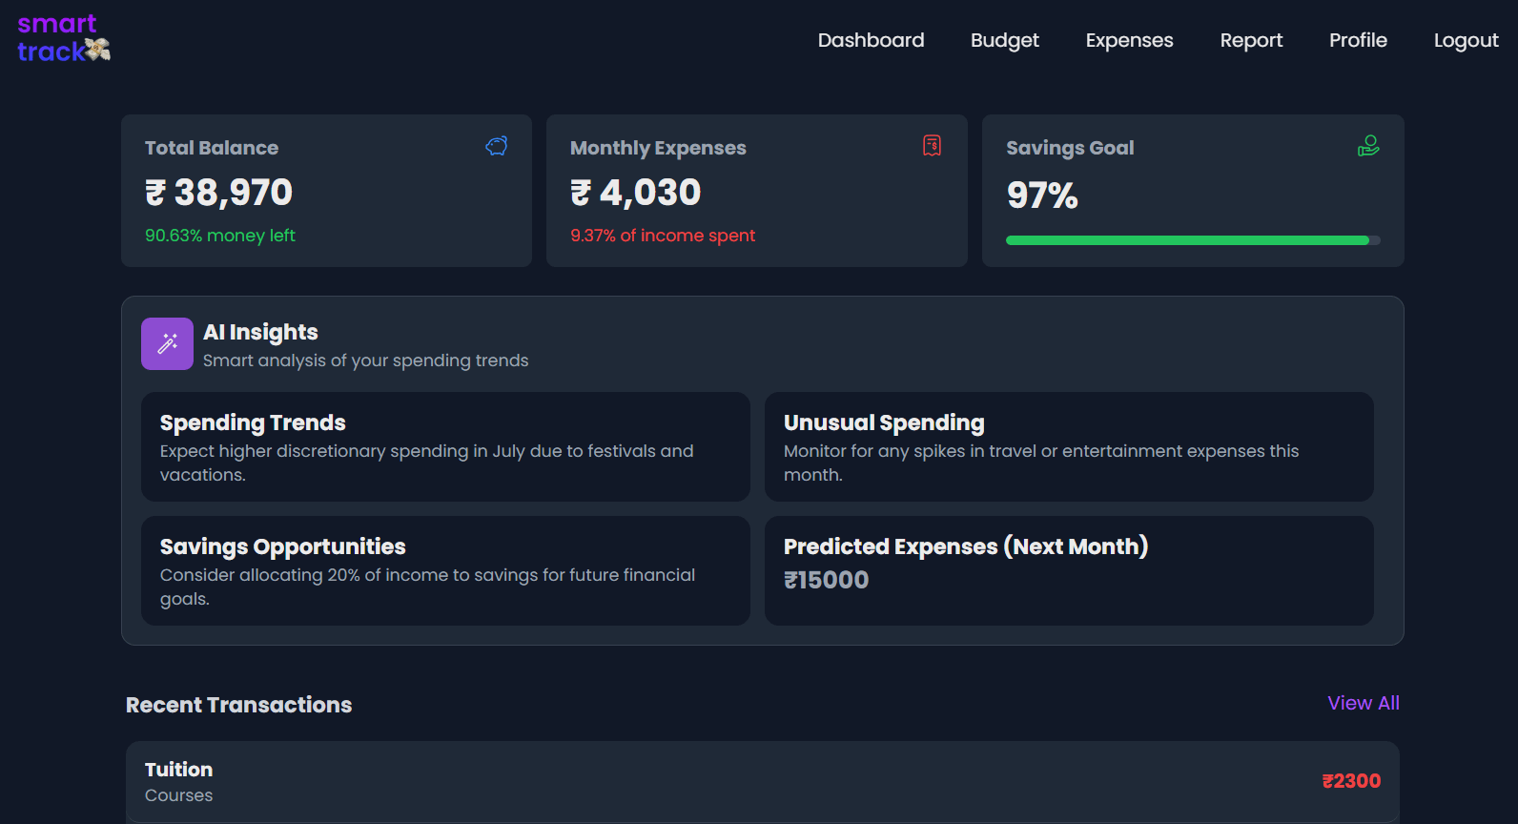Click the purple magic wand AI Insights icon
Screen dimensions: 1518x824
[x=167, y=343]
